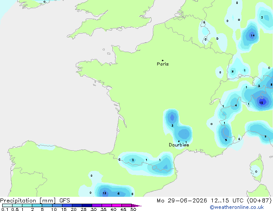The height and width of the screenshot is (211, 273).
Task: Select the 0.5–1 mm legend swatch
Action: tap(17, 205)
